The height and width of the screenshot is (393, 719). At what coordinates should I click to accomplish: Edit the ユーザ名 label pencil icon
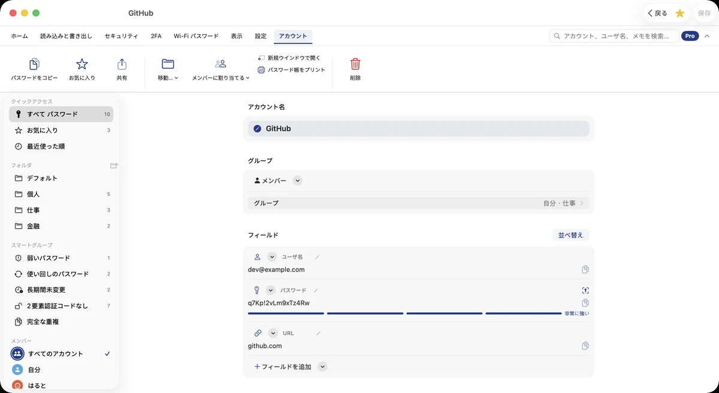318,257
